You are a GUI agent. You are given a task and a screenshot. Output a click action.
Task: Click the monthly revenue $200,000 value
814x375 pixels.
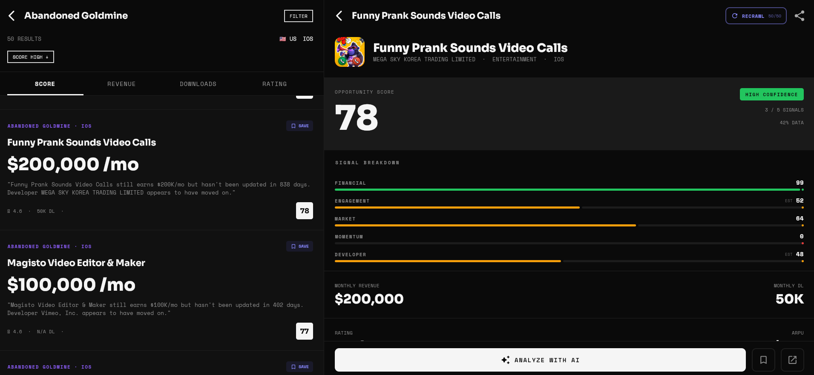point(369,299)
